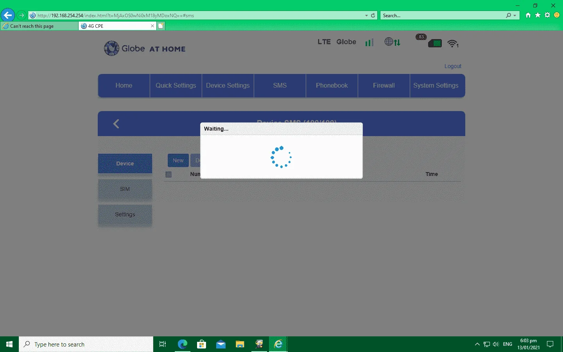Refresh the page with the reload icon
Screen dimensions: 563x352
pyautogui.click(x=373, y=15)
